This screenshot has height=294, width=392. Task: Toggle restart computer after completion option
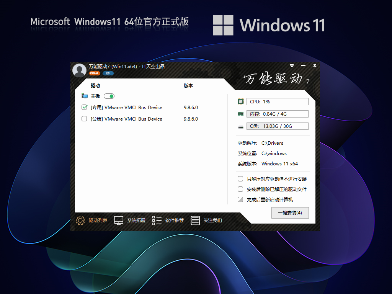pyautogui.click(x=240, y=199)
